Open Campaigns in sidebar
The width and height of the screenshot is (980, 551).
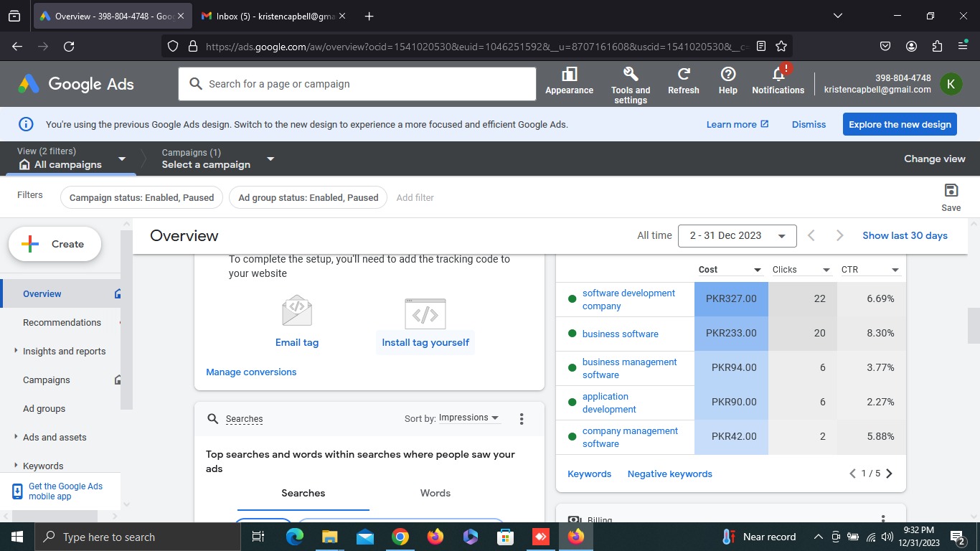point(47,380)
